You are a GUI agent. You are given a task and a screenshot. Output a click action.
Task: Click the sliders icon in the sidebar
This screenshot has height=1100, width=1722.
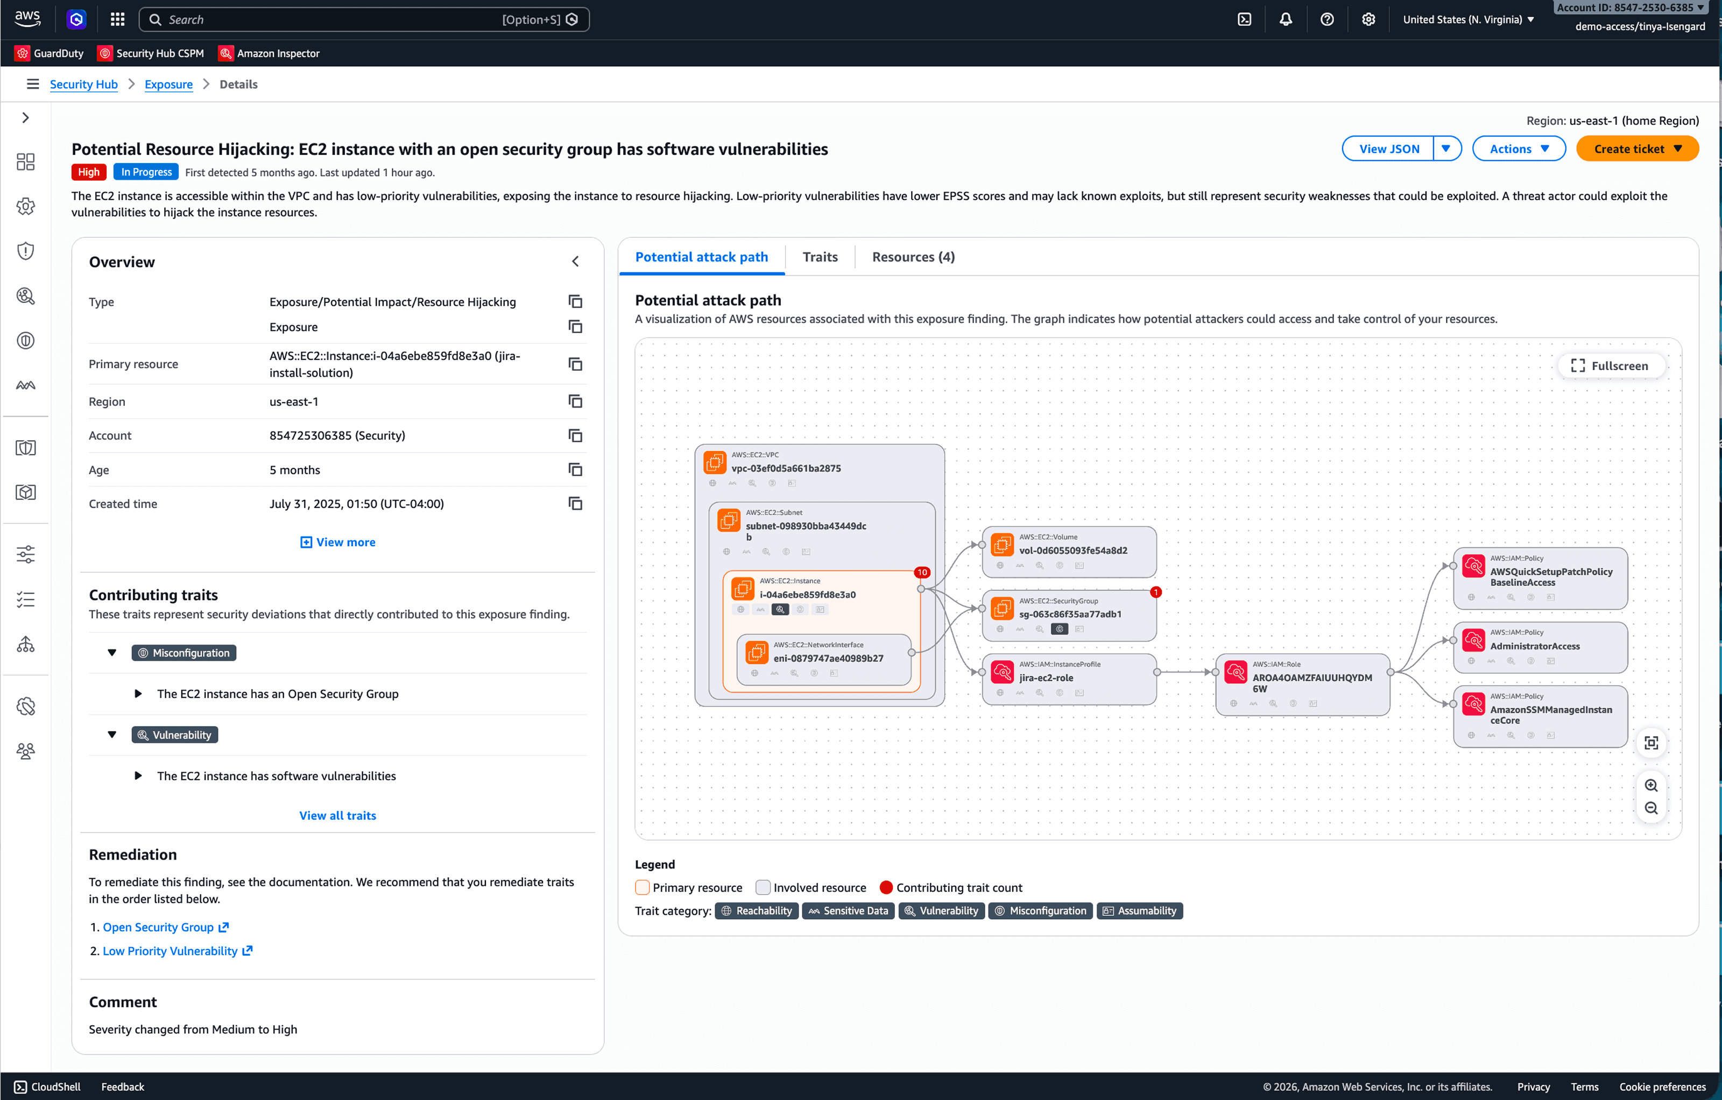click(x=26, y=554)
